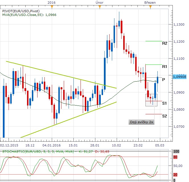Click the 10.02 date on the time axis
This screenshot has height=182, width=189.
116,145
